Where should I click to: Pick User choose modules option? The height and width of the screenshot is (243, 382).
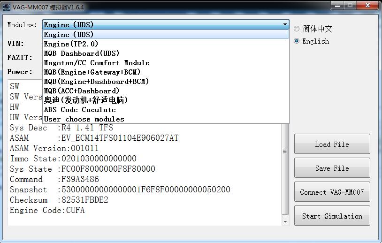166,119
